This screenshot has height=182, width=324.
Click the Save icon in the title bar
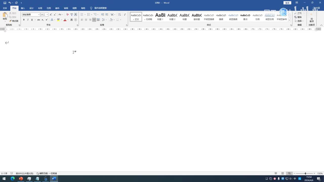pos(5,3)
